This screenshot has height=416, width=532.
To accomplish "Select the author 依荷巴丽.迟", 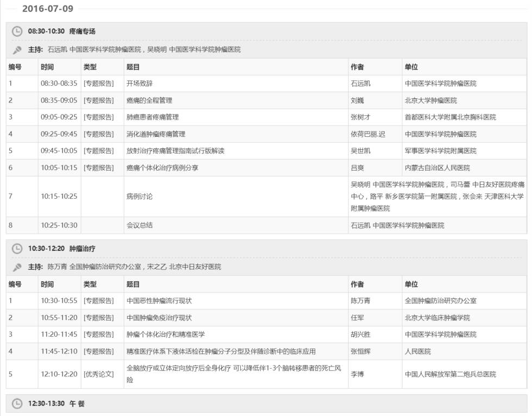I will click(x=368, y=134).
